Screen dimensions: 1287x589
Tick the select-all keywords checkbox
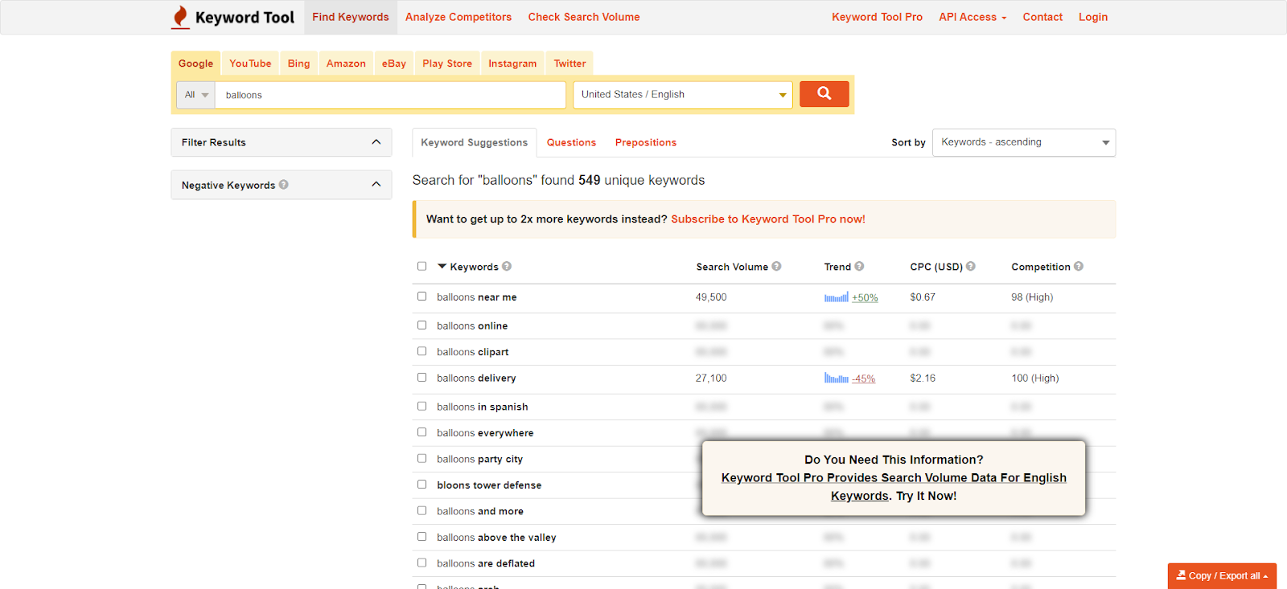(421, 266)
